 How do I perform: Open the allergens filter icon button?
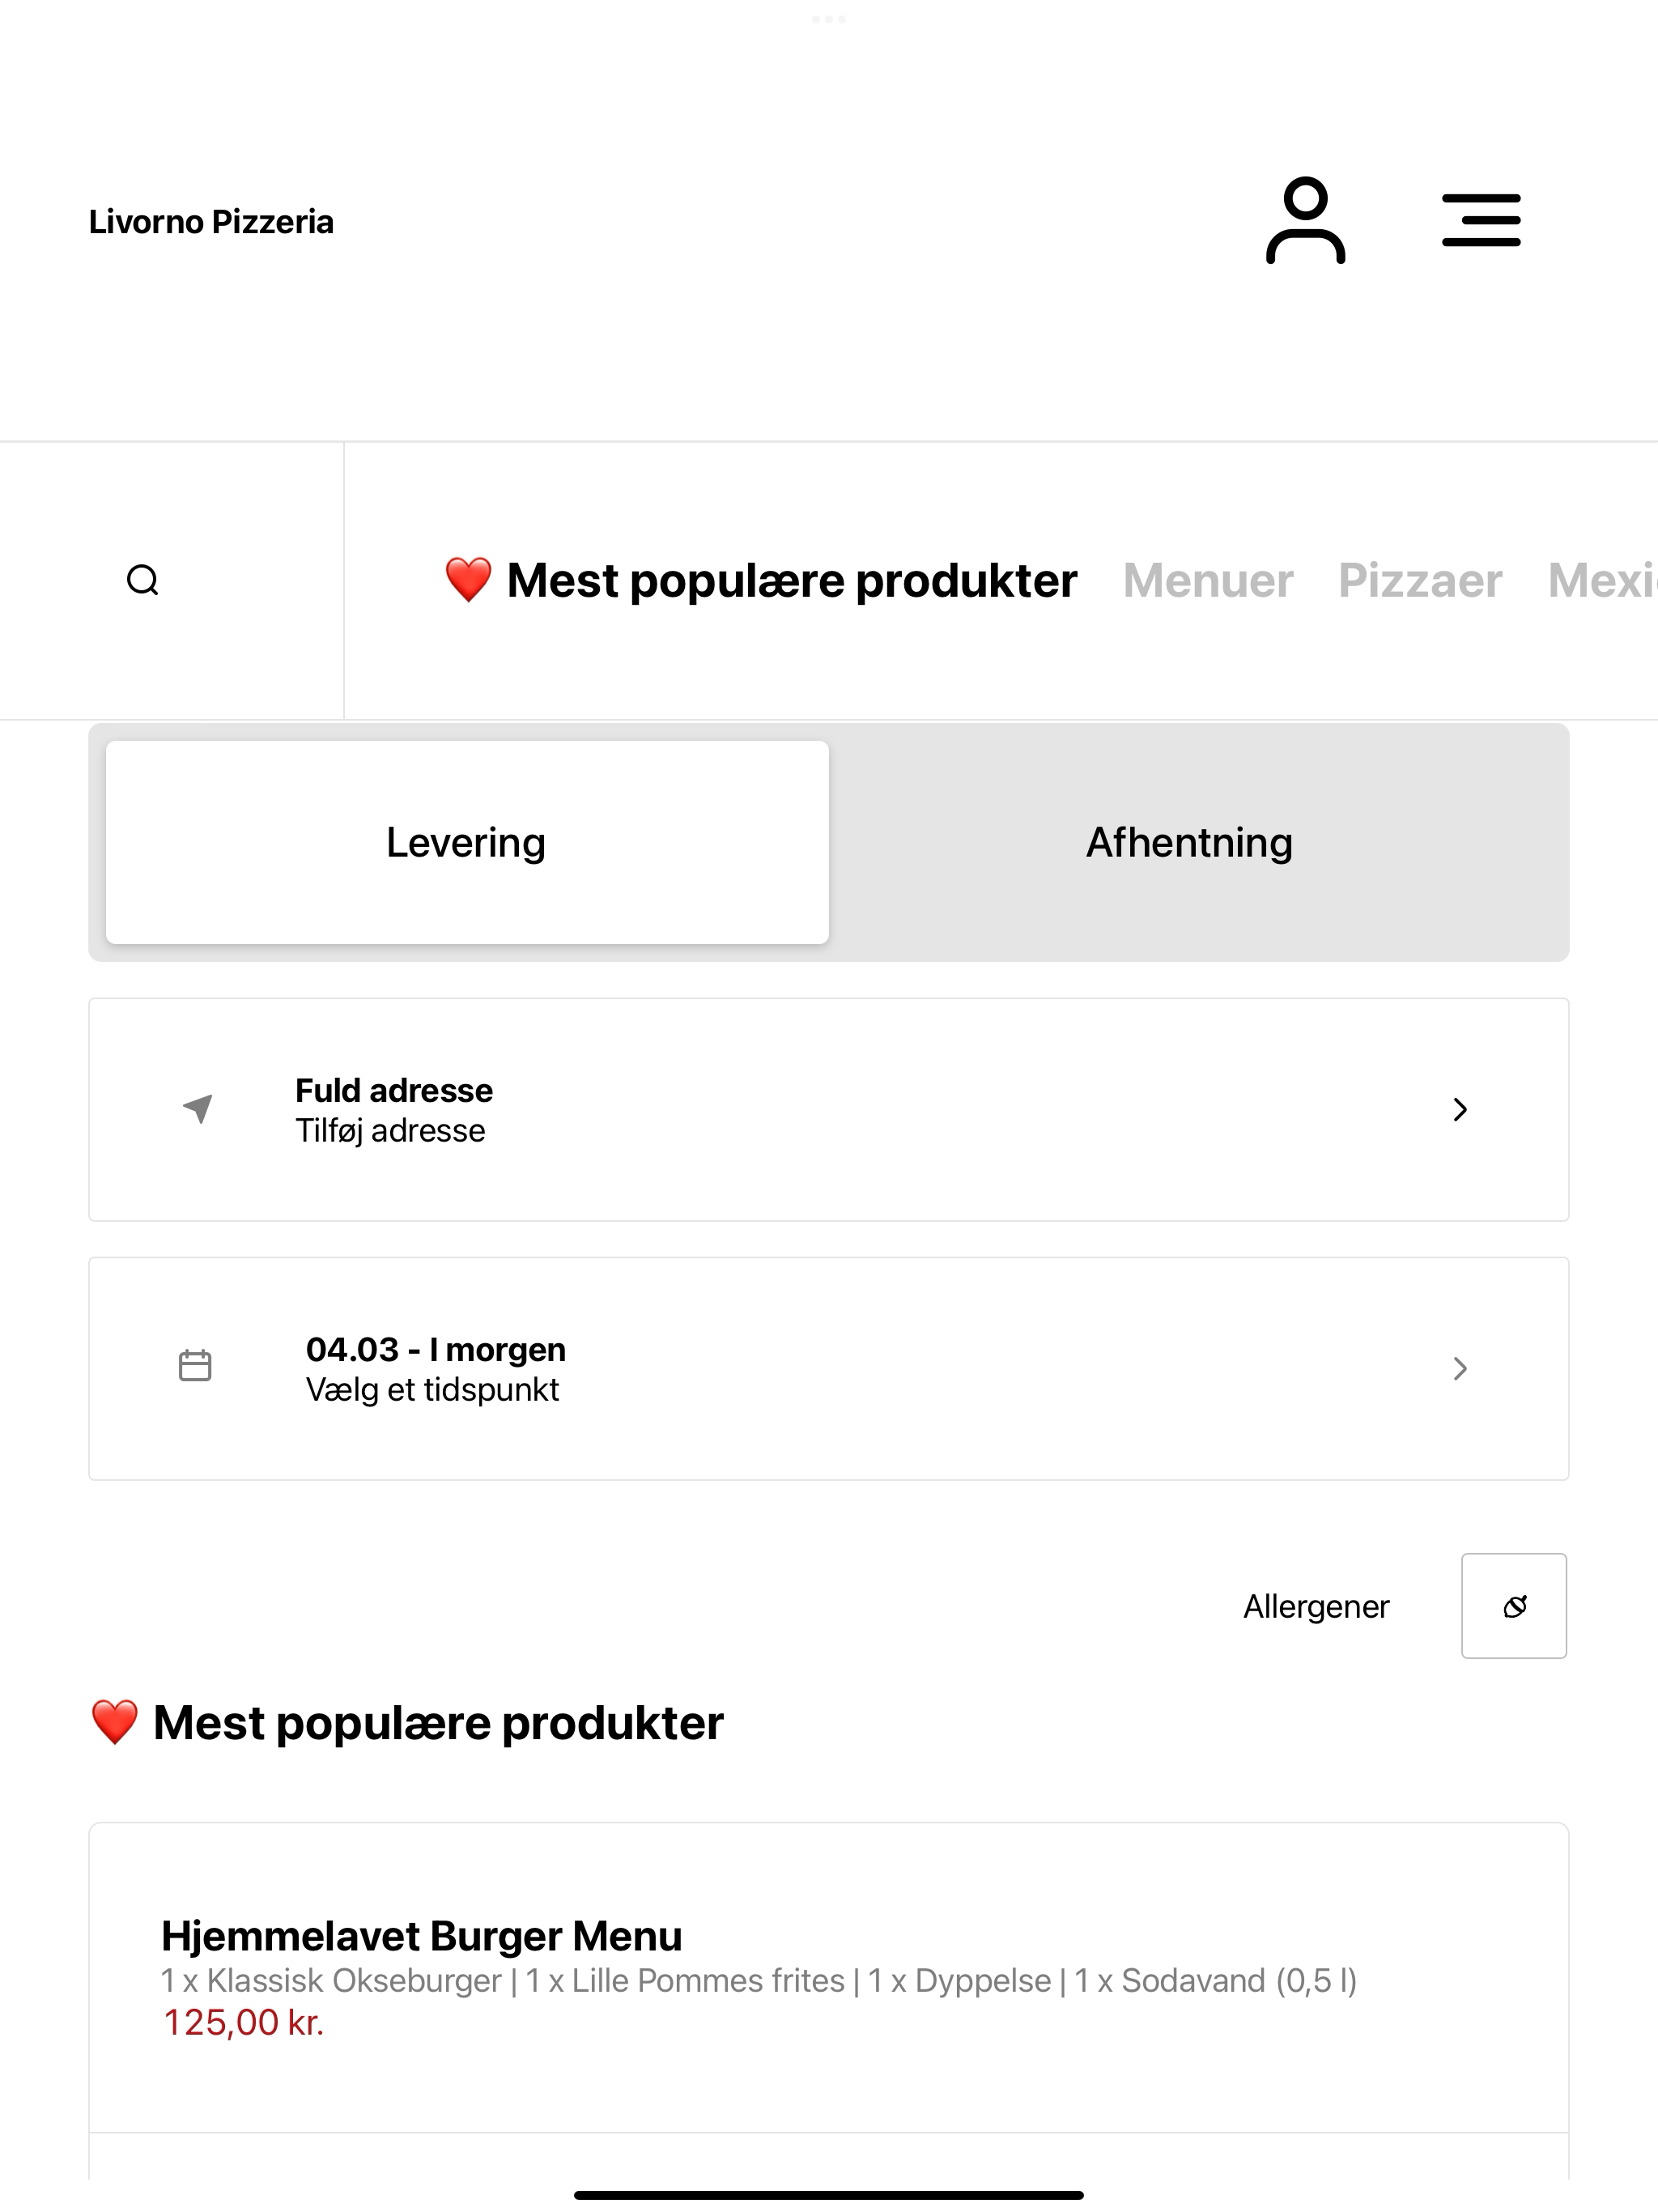1514,1606
